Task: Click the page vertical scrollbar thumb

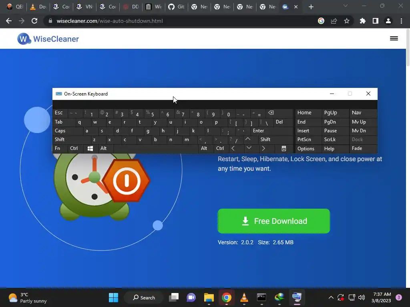Action: [408, 48]
